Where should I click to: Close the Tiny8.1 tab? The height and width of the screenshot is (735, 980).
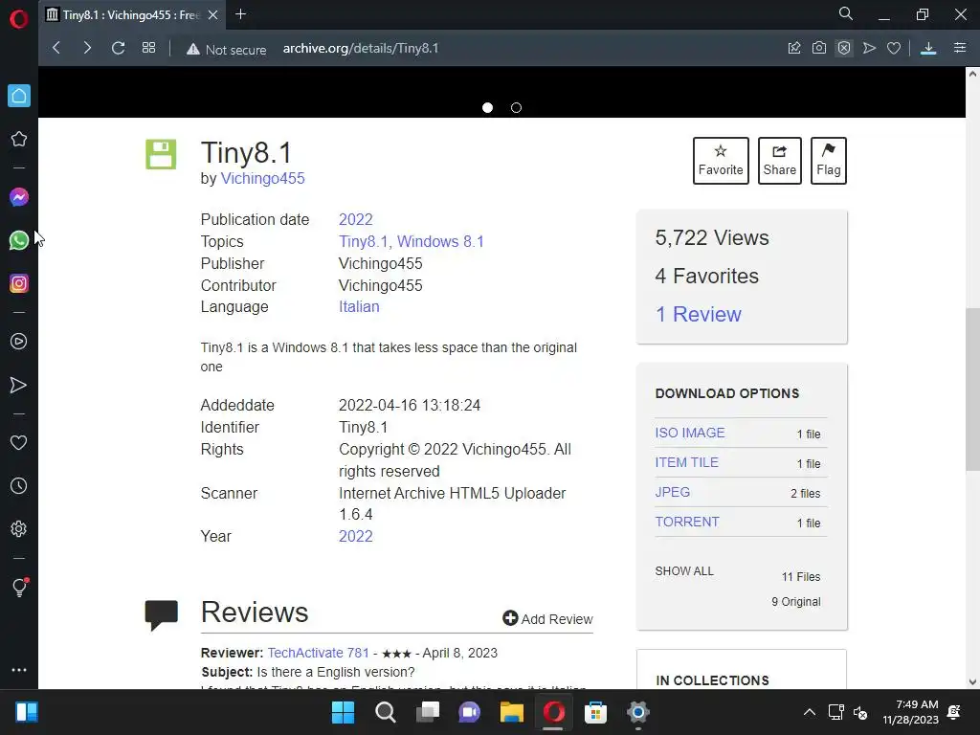[213, 15]
